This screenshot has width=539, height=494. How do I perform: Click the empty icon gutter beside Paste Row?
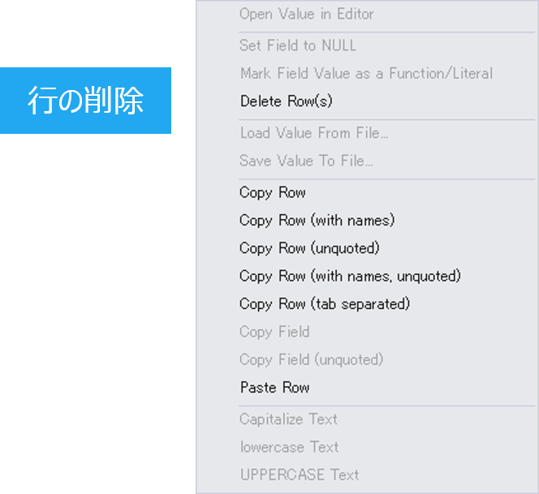click(x=218, y=388)
